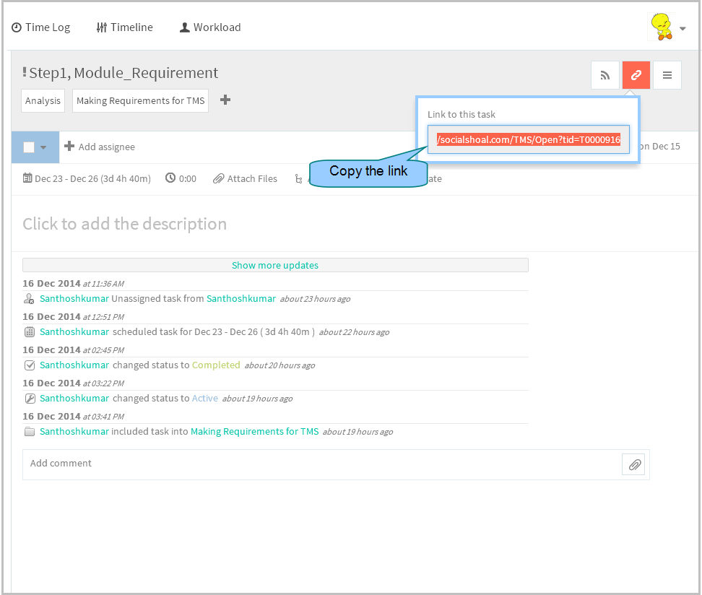
Task: Switch to the Timeline view
Action: tap(124, 27)
